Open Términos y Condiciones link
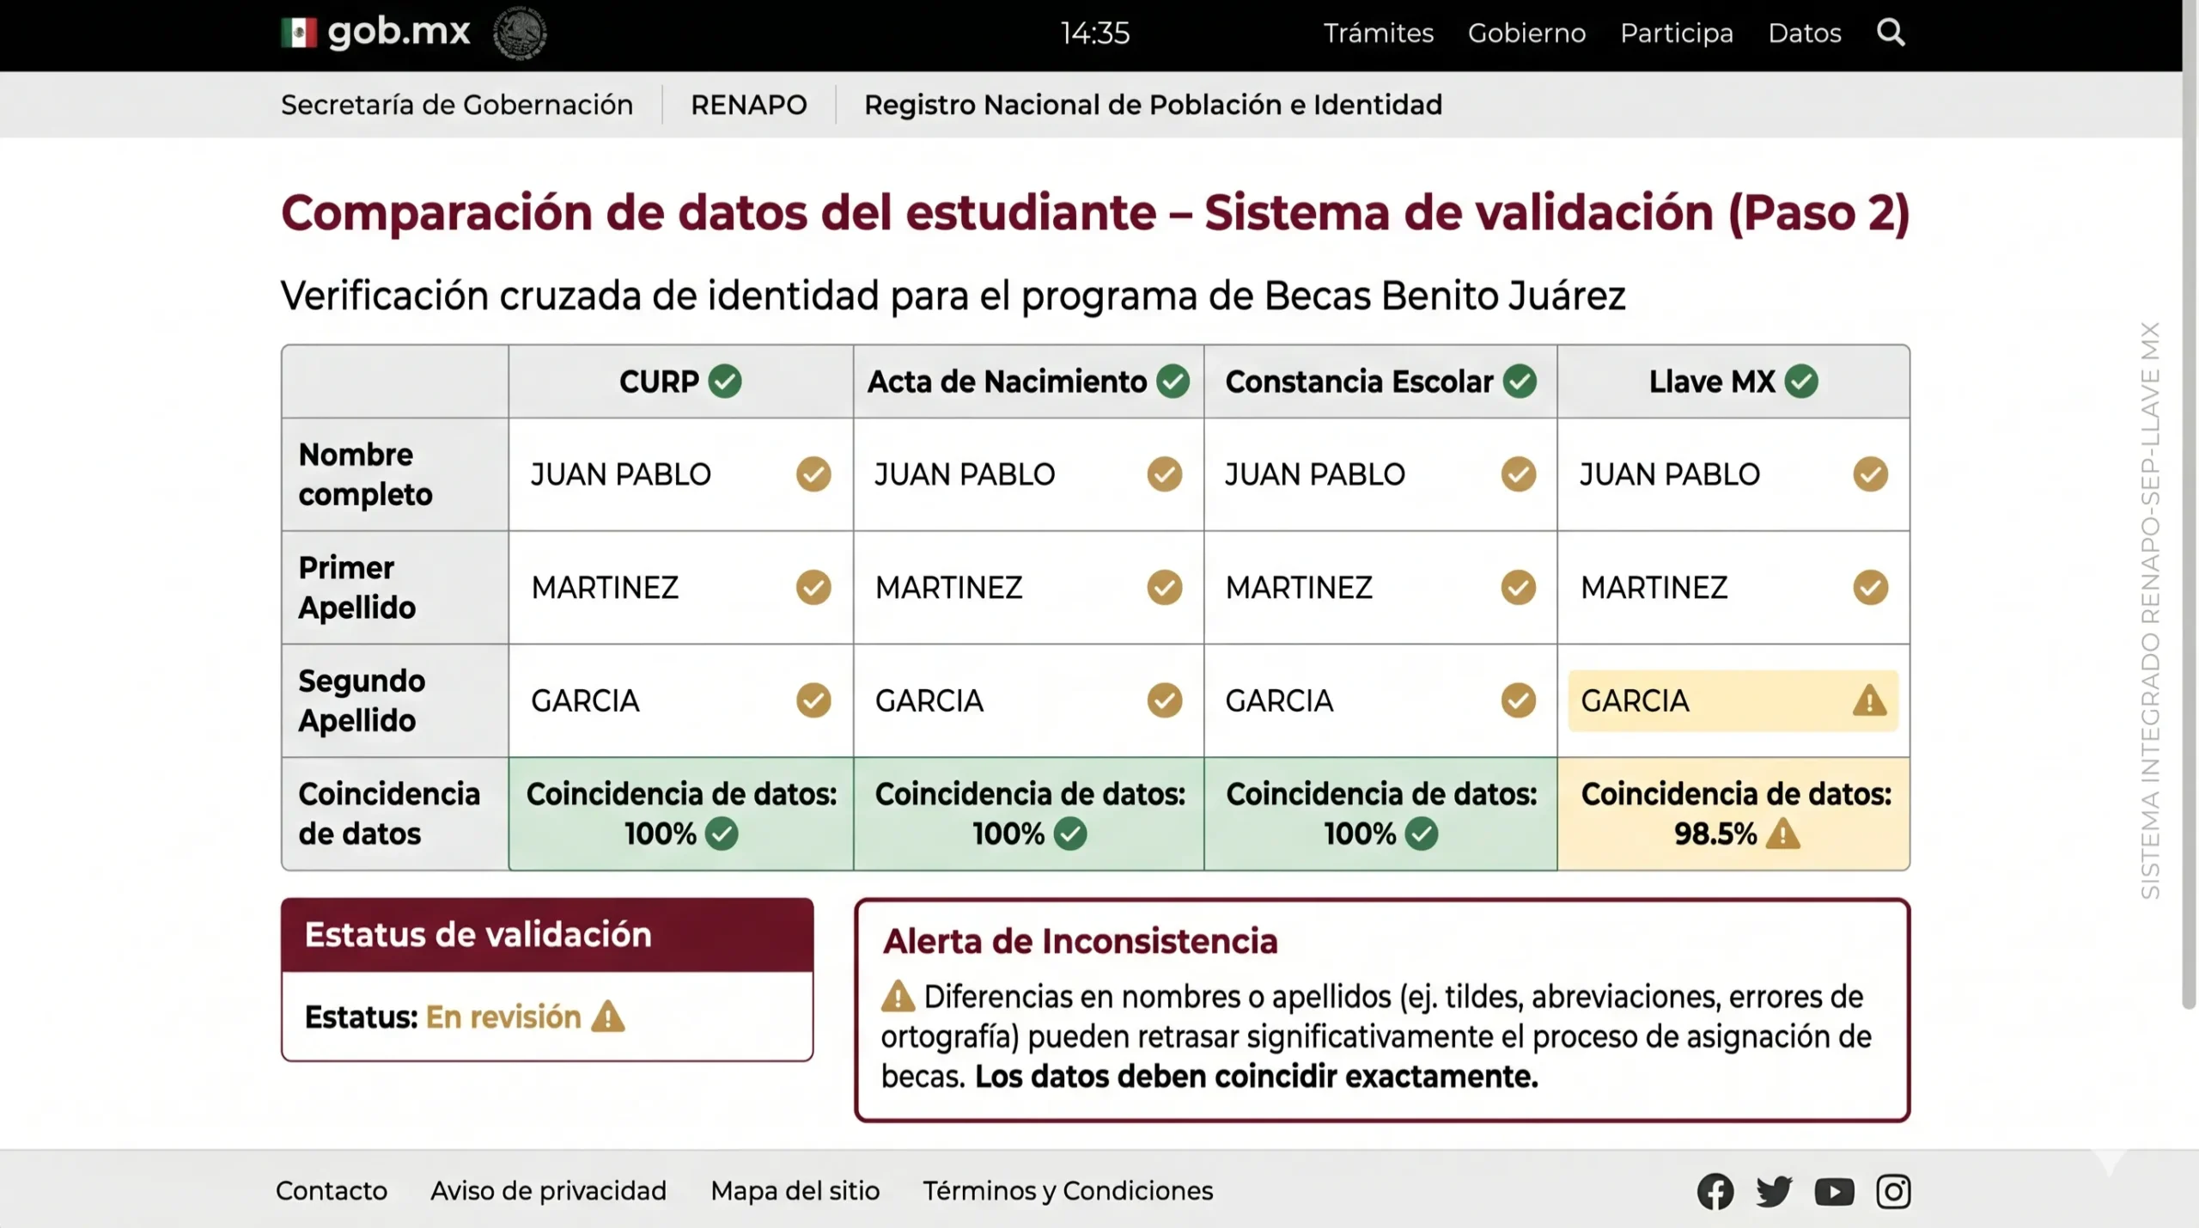Screen dimensions: 2199x1228 (x=1068, y=1190)
